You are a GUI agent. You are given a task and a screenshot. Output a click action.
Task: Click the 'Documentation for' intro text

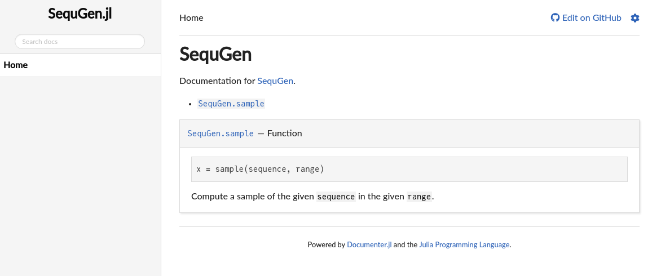217,81
